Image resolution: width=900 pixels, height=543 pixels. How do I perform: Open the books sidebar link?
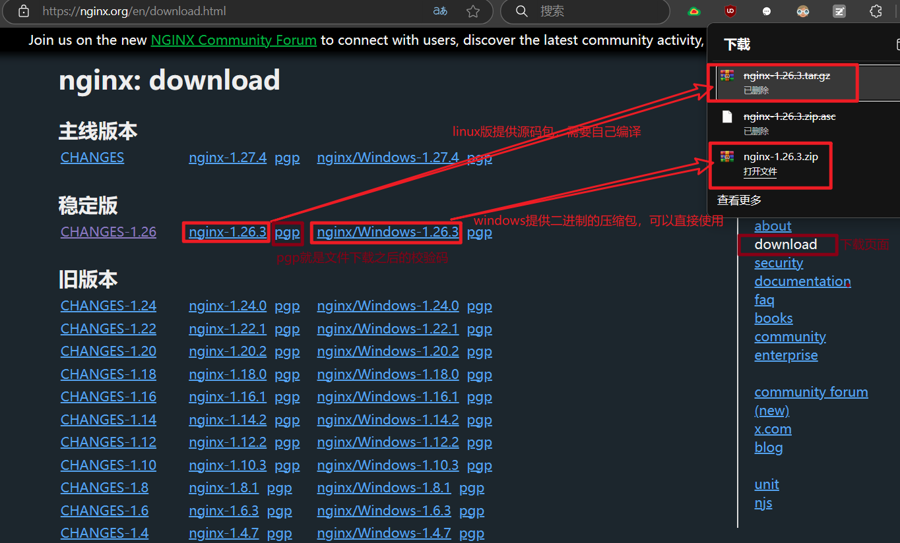click(773, 318)
